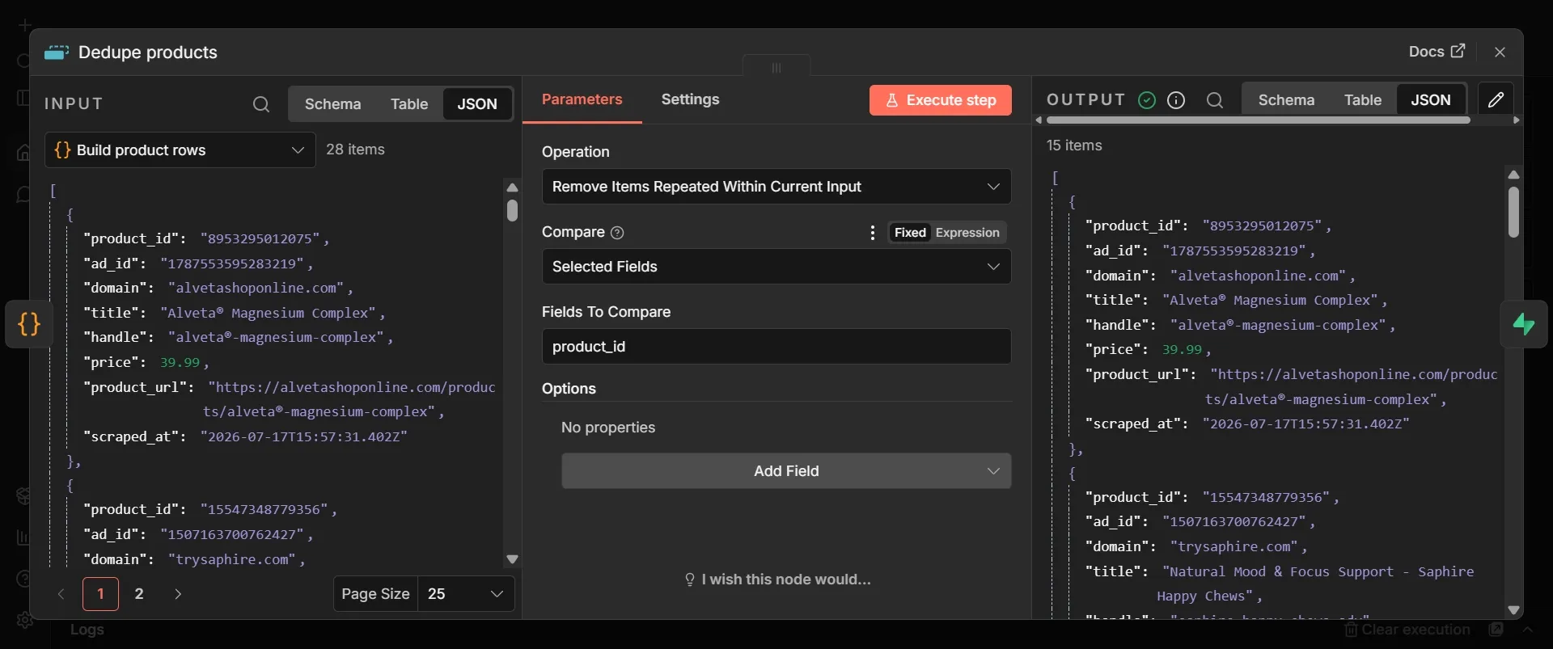Click input title "Alveta® Magnesium Complex"
Viewport: 1553px width, 649px height.
tap(268, 313)
